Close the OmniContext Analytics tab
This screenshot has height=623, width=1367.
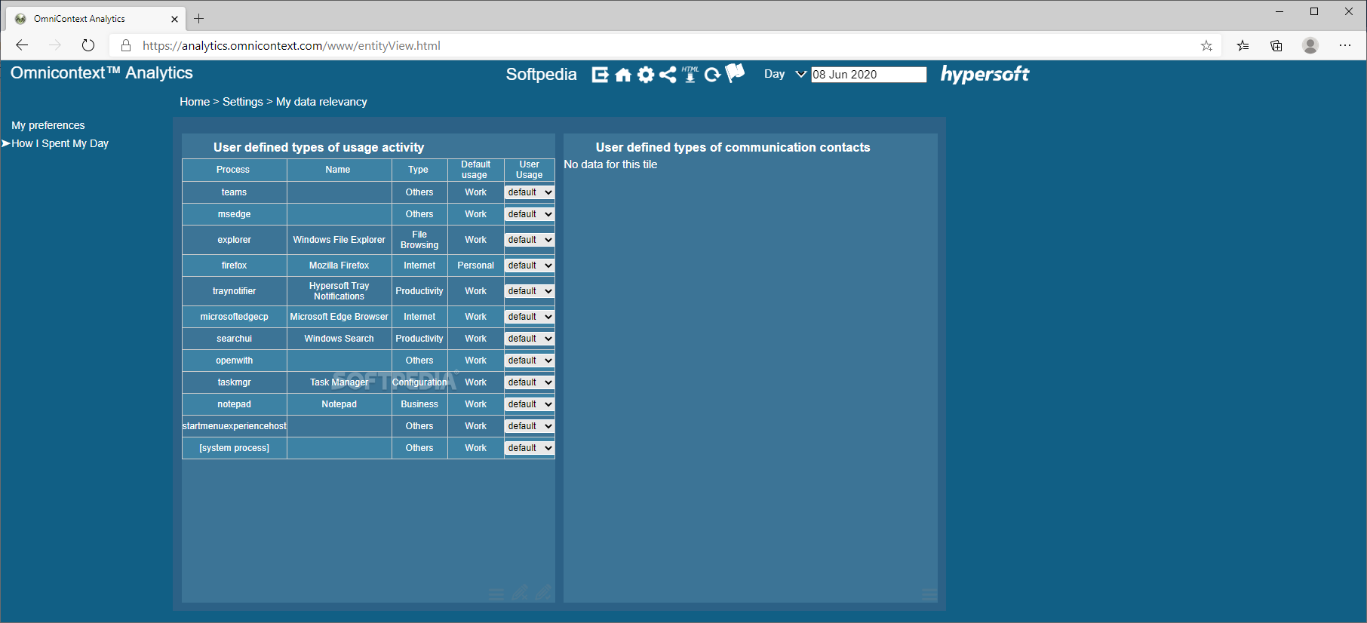click(174, 19)
